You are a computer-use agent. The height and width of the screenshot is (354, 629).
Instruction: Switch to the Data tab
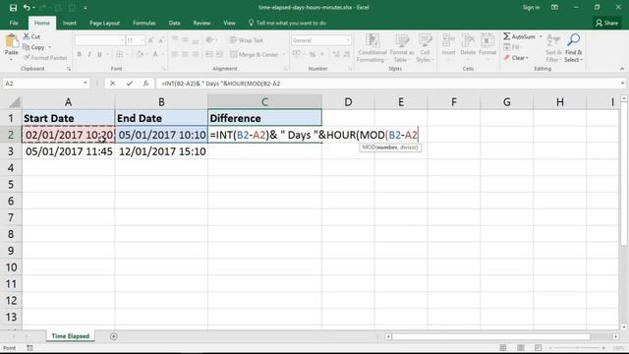[174, 23]
